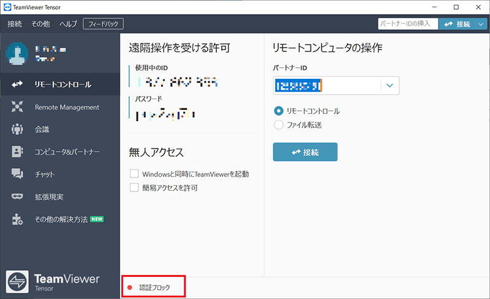490x299 pixels.
Task: Close the TeamViewer window
Action: click(478, 7)
